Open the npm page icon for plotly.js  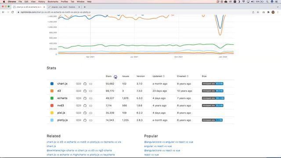pyautogui.click(x=79, y=120)
